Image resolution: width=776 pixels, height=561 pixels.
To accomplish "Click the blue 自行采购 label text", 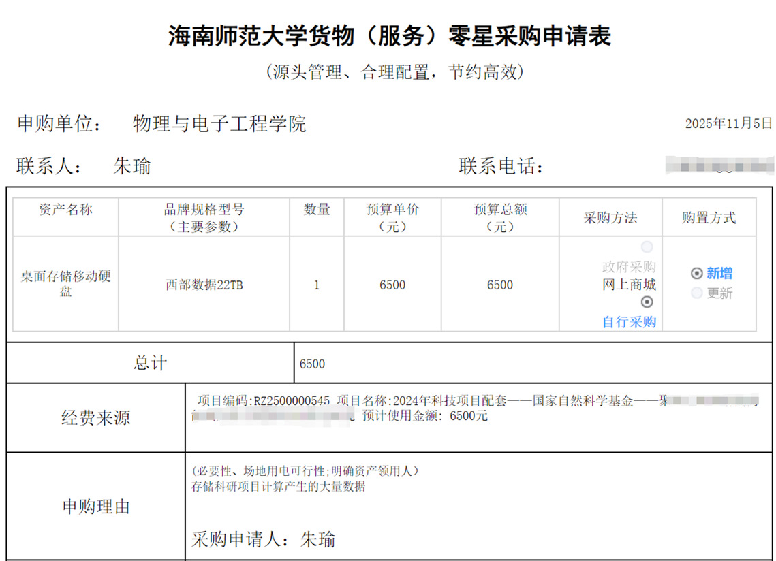I will pos(629,322).
